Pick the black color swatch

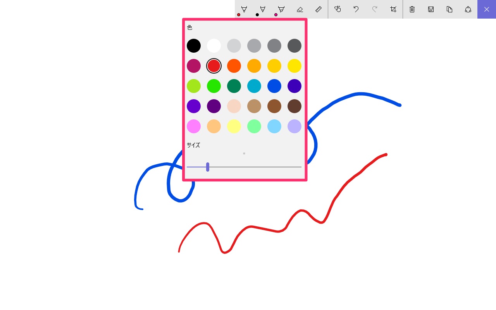point(194,46)
